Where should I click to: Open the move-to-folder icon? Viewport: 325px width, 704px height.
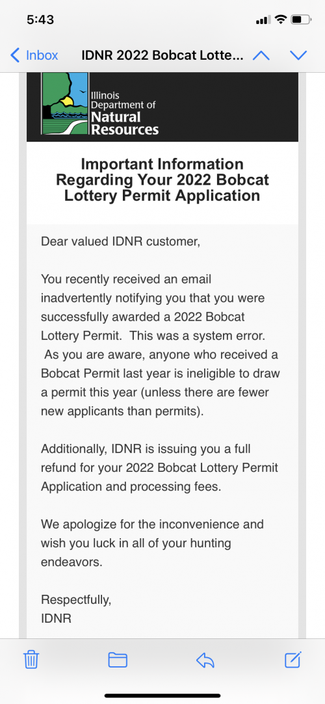click(118, 660)
